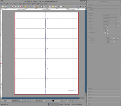Click the red Close document icon
Viewport: 121px width, 106px height.
coord(12,7)
